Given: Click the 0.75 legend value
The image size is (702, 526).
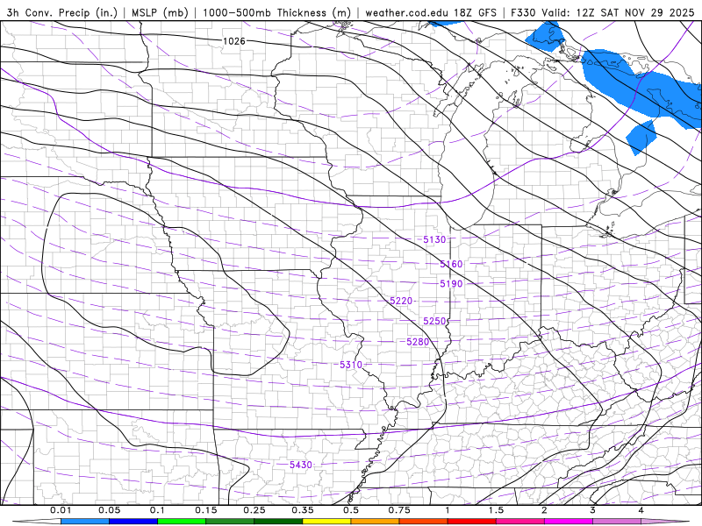Looking at the screenshot, I should point(399,510).
